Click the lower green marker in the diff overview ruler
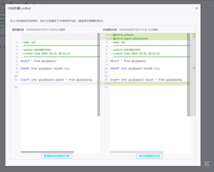 [194, 68]
